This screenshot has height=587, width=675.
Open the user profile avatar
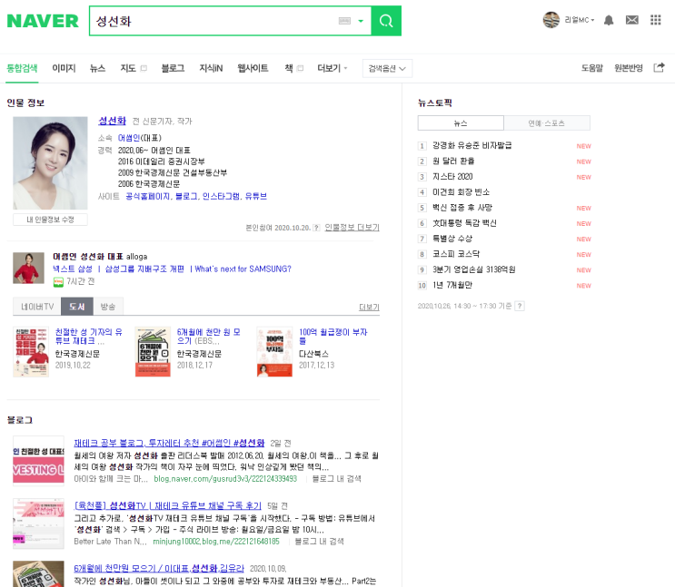[x=551, y=20]
